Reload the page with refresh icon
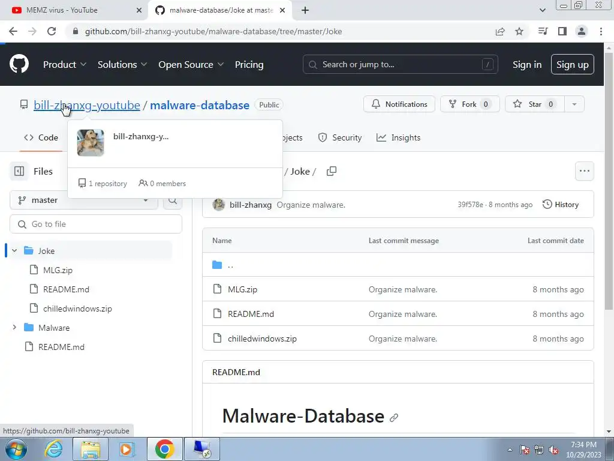614x461 pixels. tap(52, 31)
